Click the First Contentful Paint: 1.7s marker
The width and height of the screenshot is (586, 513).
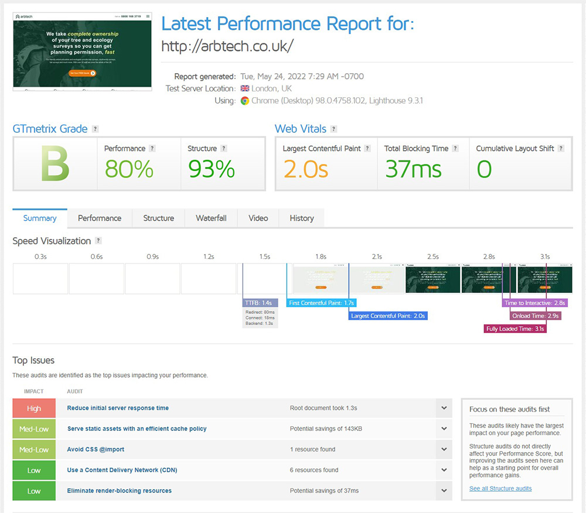[x=321, y=303]
